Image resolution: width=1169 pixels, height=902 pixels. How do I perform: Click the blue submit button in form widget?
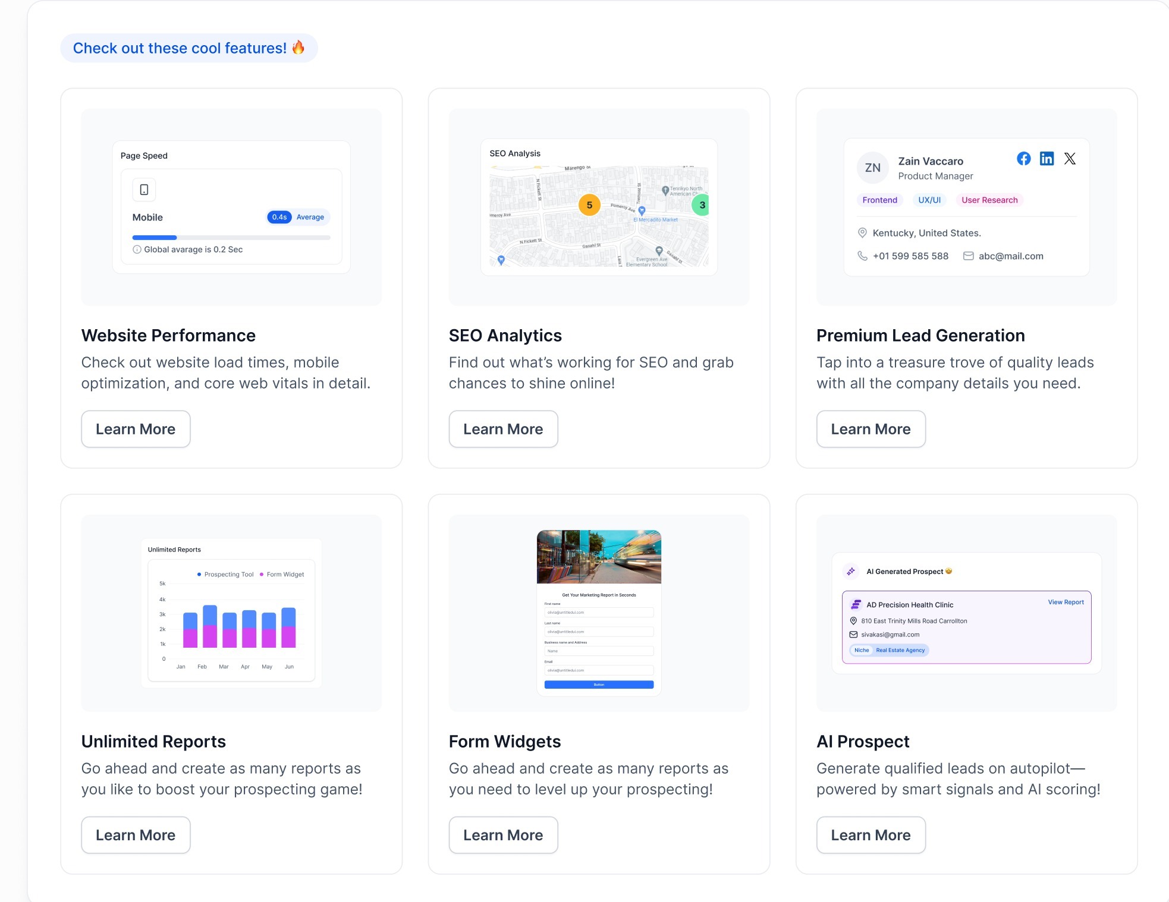[x=599, y=685]
